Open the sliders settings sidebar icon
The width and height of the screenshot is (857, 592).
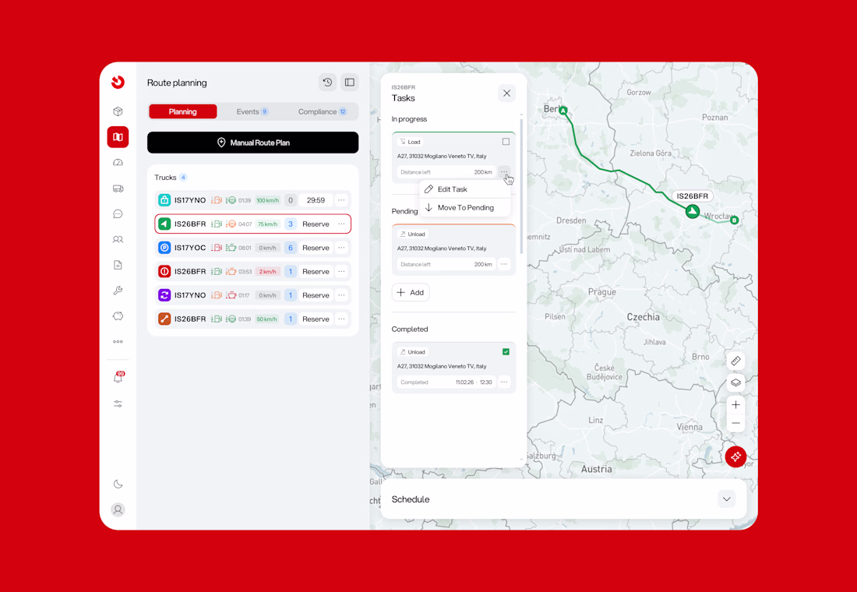tap(118, 404)
